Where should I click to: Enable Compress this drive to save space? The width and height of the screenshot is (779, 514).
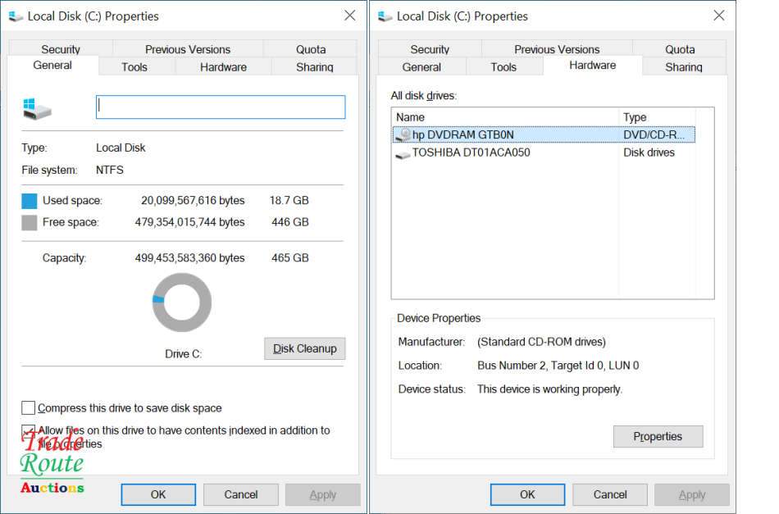[29, 408]
